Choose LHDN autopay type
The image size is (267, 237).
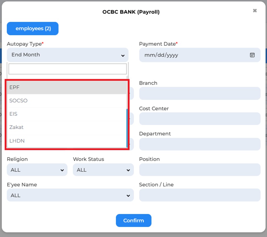[67, 141]
